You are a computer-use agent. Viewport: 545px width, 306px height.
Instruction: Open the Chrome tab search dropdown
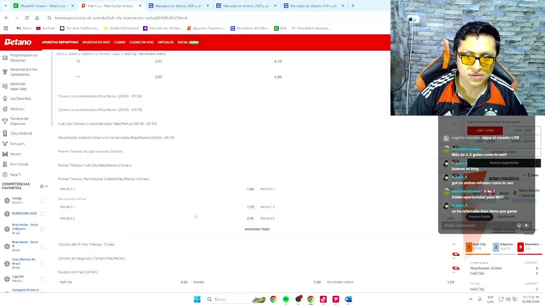(5, 6)
